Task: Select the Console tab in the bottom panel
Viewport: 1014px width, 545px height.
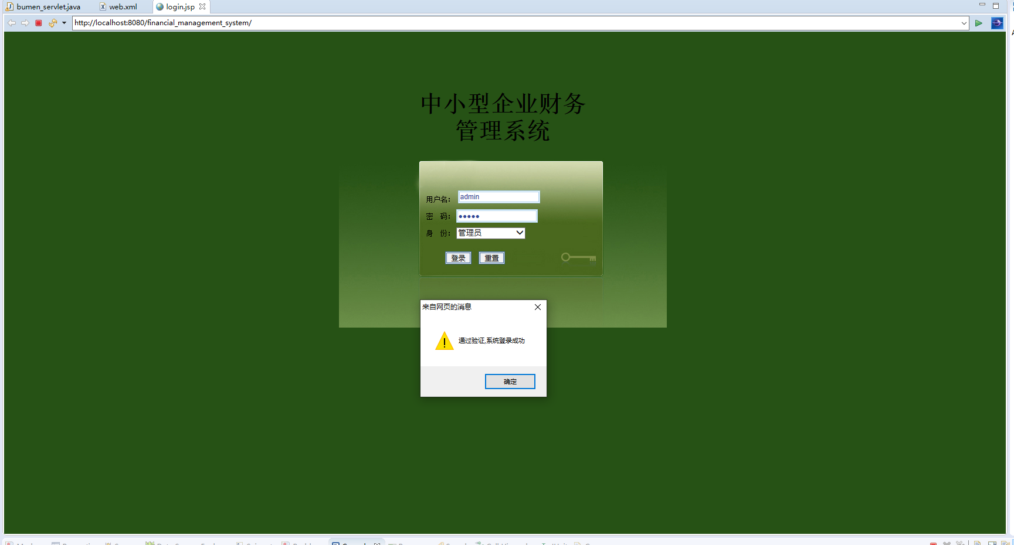Action: 352,543
